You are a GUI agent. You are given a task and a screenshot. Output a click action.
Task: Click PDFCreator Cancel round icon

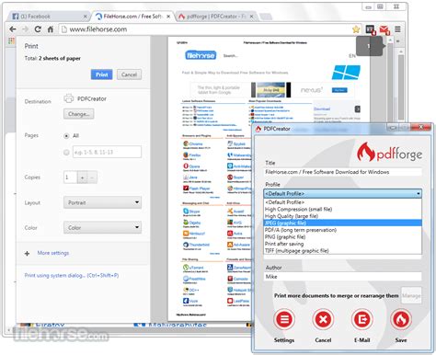(x=323, y=319)
